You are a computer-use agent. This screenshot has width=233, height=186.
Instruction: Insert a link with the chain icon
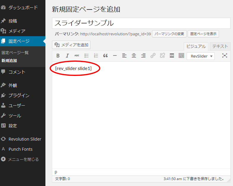tap(153, 56)
